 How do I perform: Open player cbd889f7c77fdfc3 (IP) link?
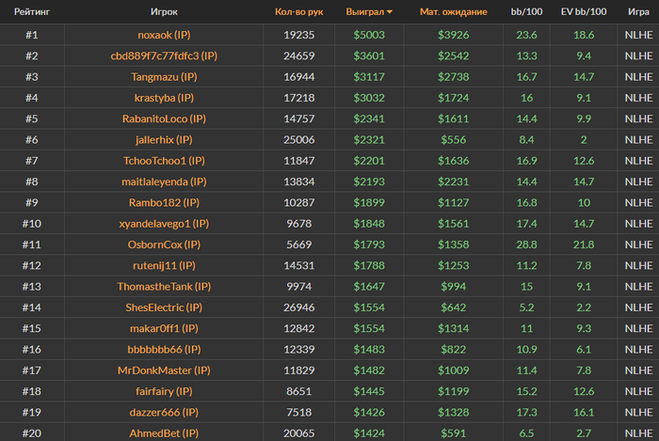[164, 55]
